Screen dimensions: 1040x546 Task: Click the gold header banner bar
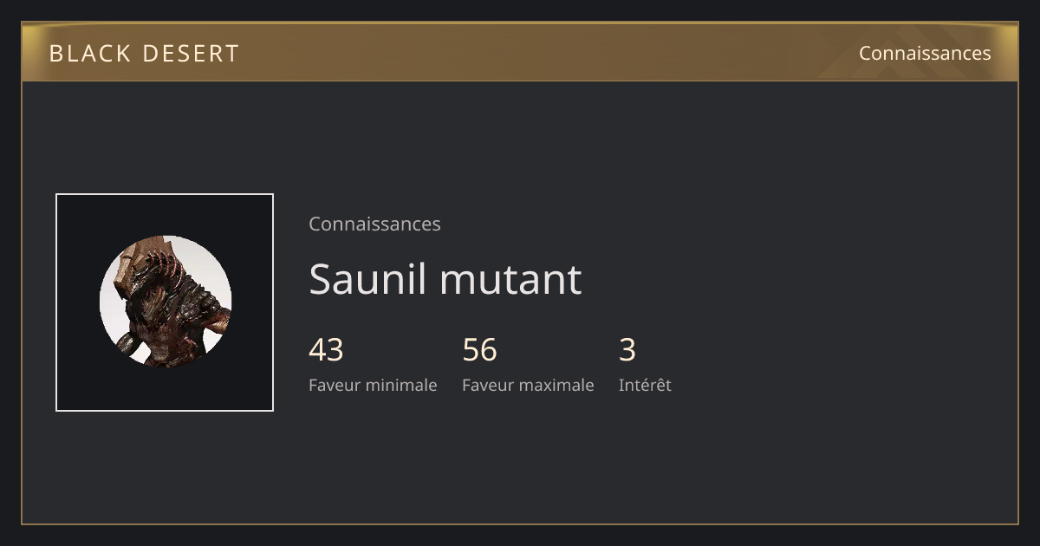click(520, 52)
